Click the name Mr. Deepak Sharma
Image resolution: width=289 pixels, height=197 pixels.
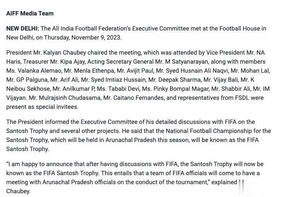[175, 79]
